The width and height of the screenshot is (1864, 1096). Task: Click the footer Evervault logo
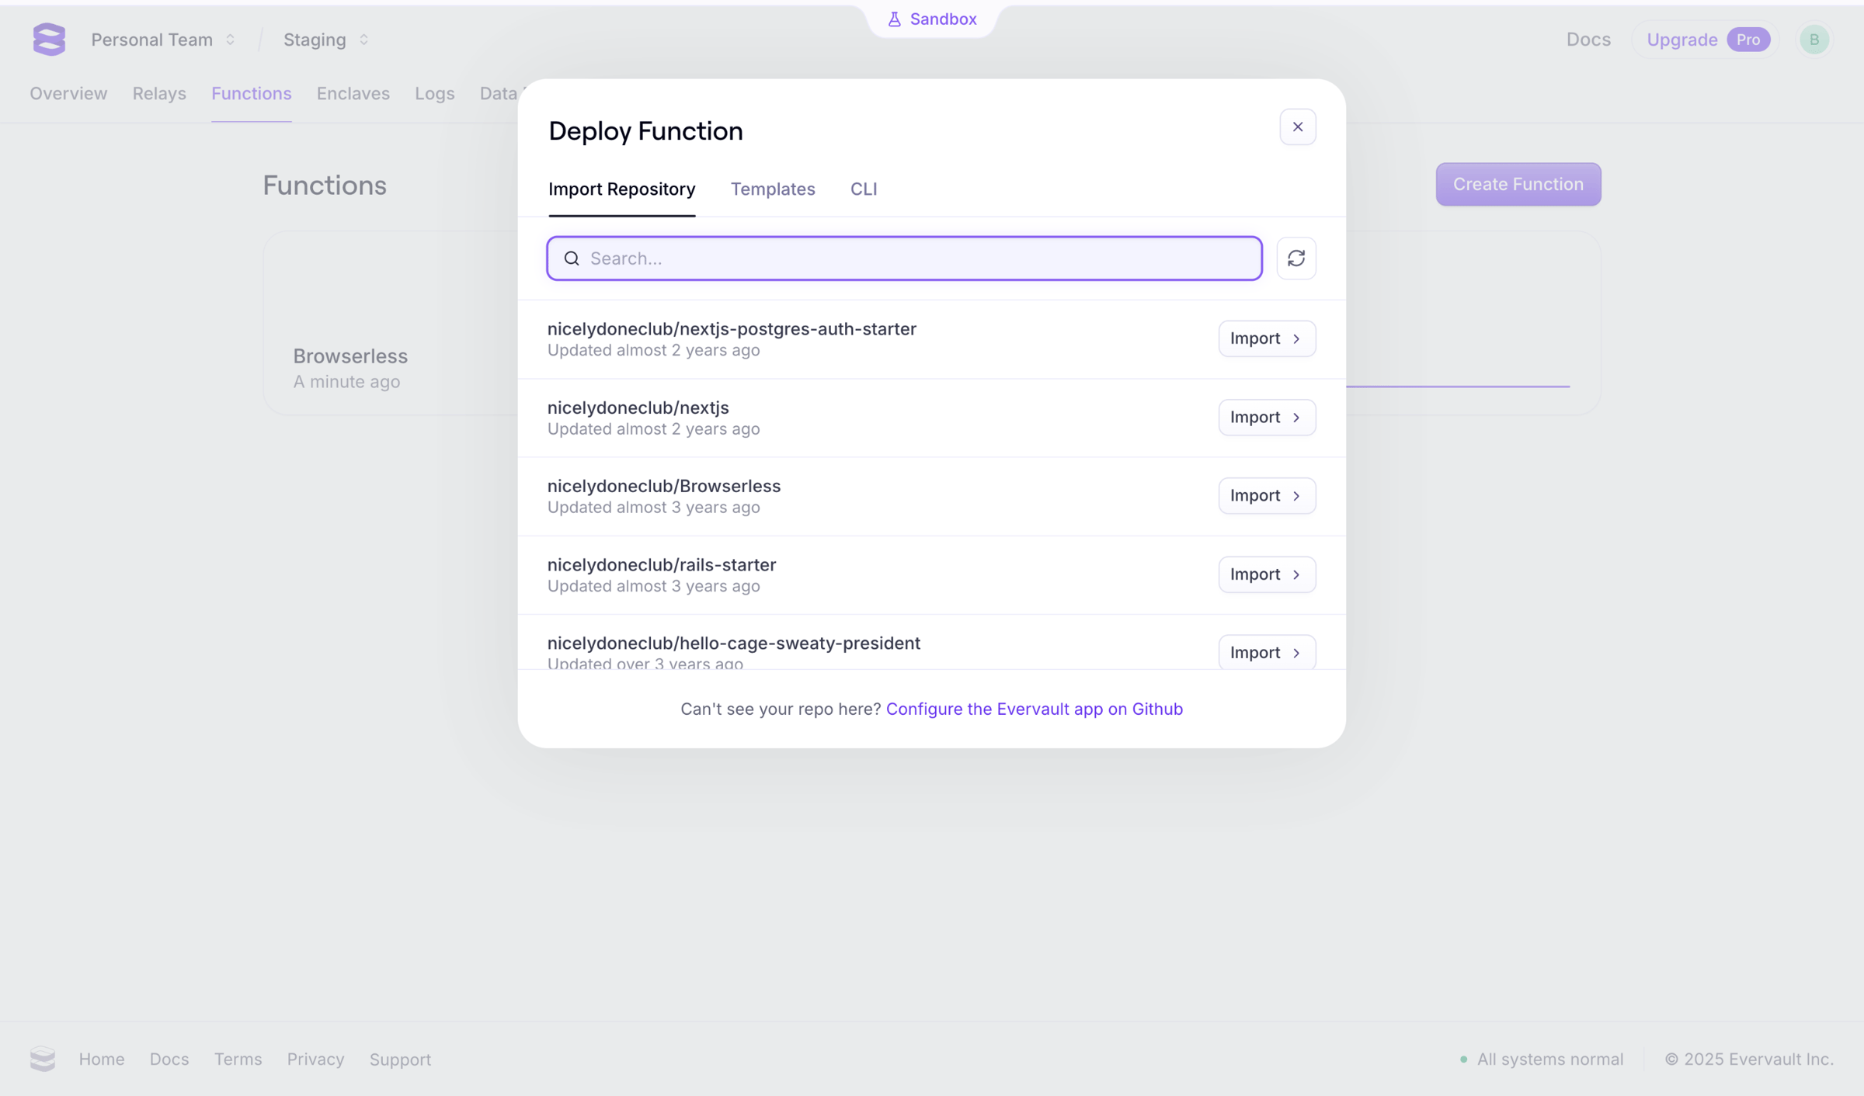pos(43,1059)
